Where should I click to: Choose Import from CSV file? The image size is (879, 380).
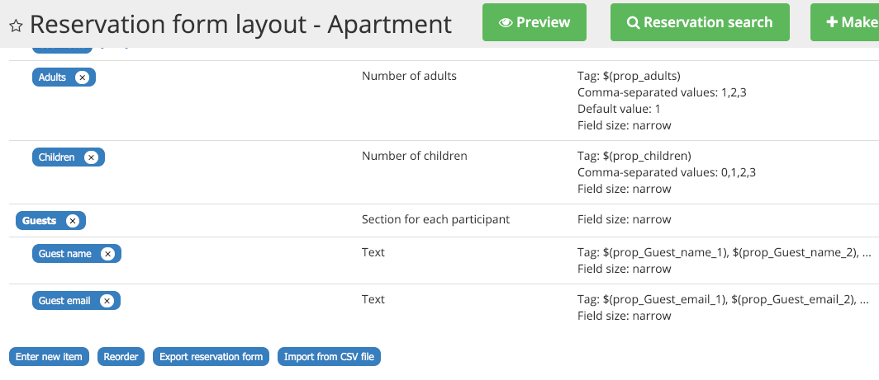(x=329, y=357)
